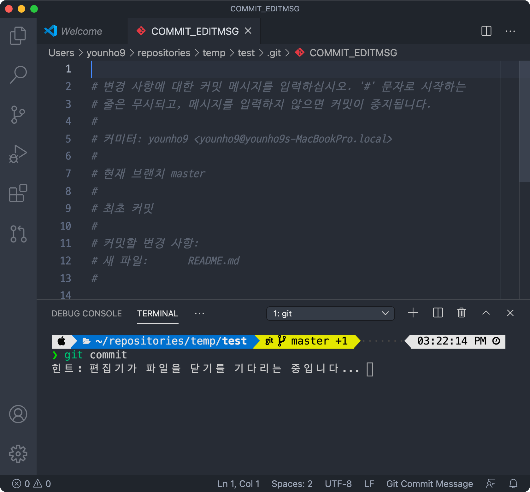Kill terminal with trash icon
Viewport: 530px width, 492px height.
coord(462,313)
